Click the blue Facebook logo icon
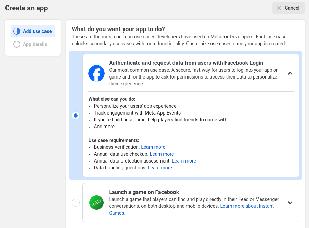 tap(96, 73)
